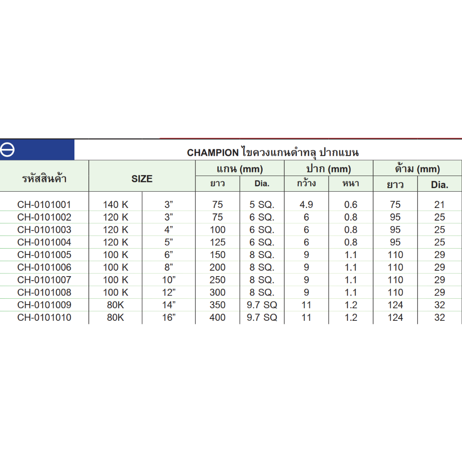Click 1.2 thickness in CH-0101010 row
462x462 pixels.
[351, 317]
